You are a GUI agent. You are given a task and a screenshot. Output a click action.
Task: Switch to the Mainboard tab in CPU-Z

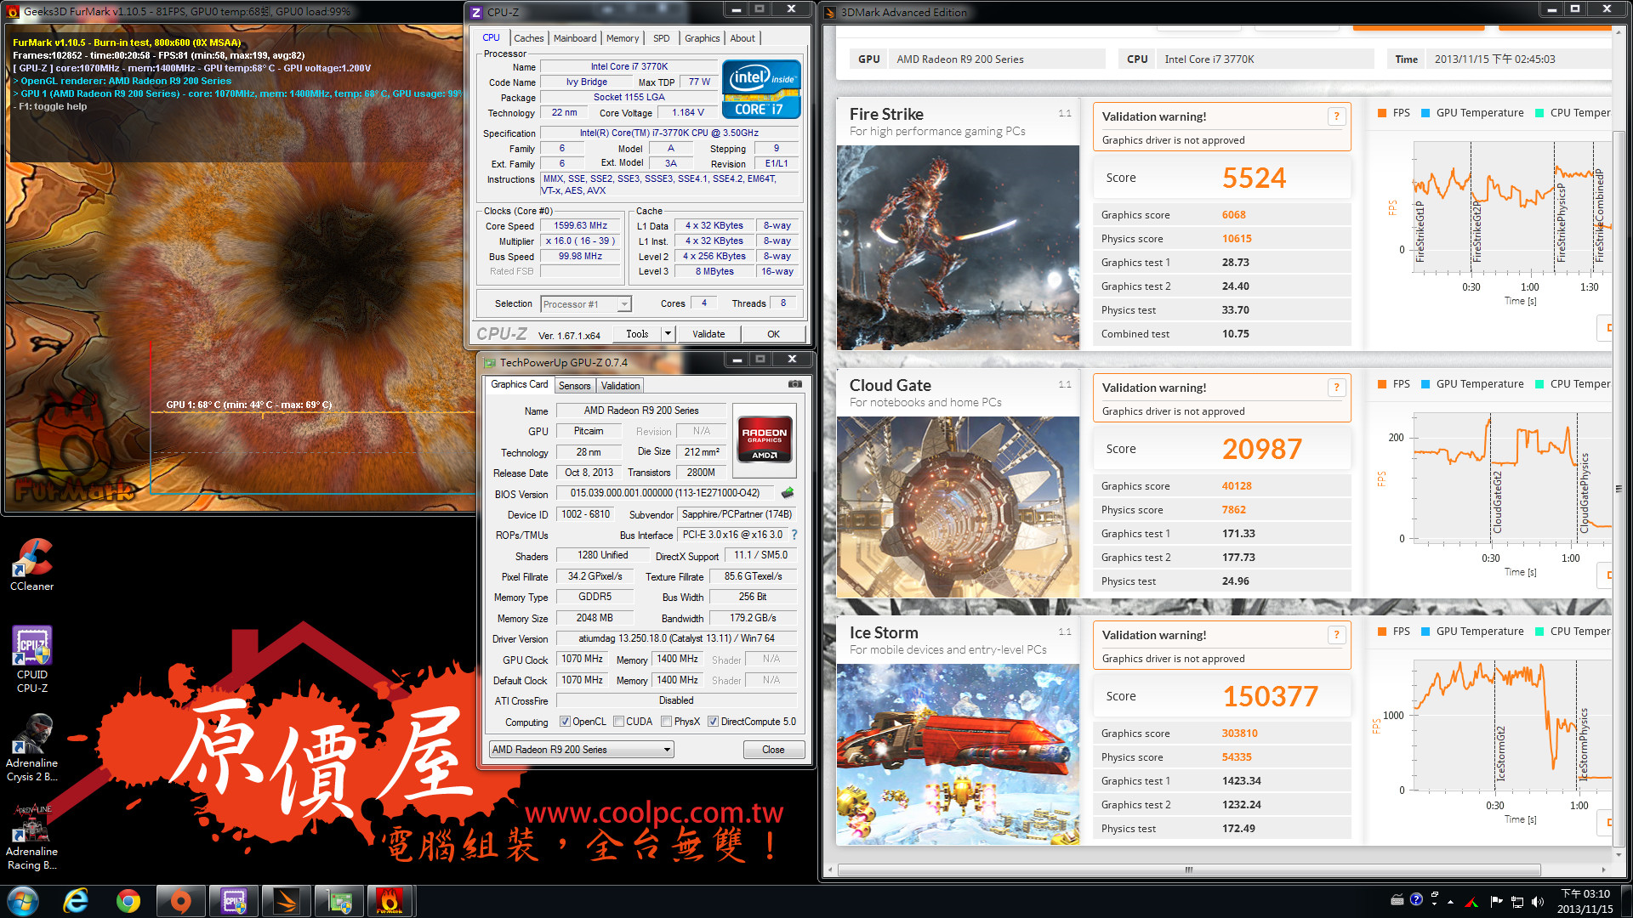575,38
